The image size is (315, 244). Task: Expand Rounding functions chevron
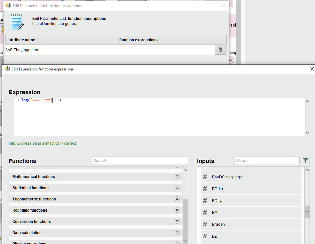(177, 210)
